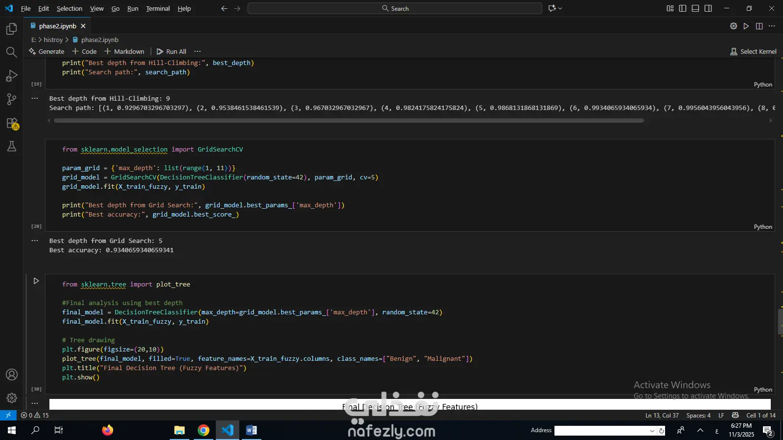The height and width of the screenshot is (440, 783).
Task: Open the Testing flask view
Action: pos(12,146)
